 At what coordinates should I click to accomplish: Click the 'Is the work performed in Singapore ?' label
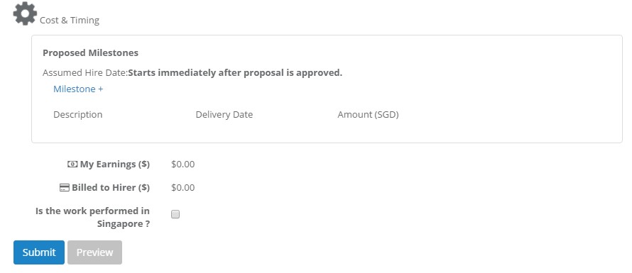point(93,218)
